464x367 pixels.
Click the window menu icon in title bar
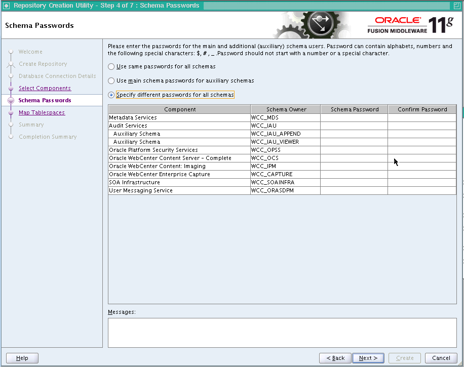click(x=6, y=6)
